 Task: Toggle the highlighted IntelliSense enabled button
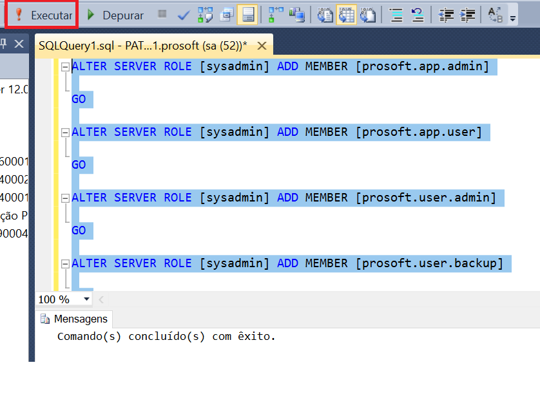click(247, 15)
